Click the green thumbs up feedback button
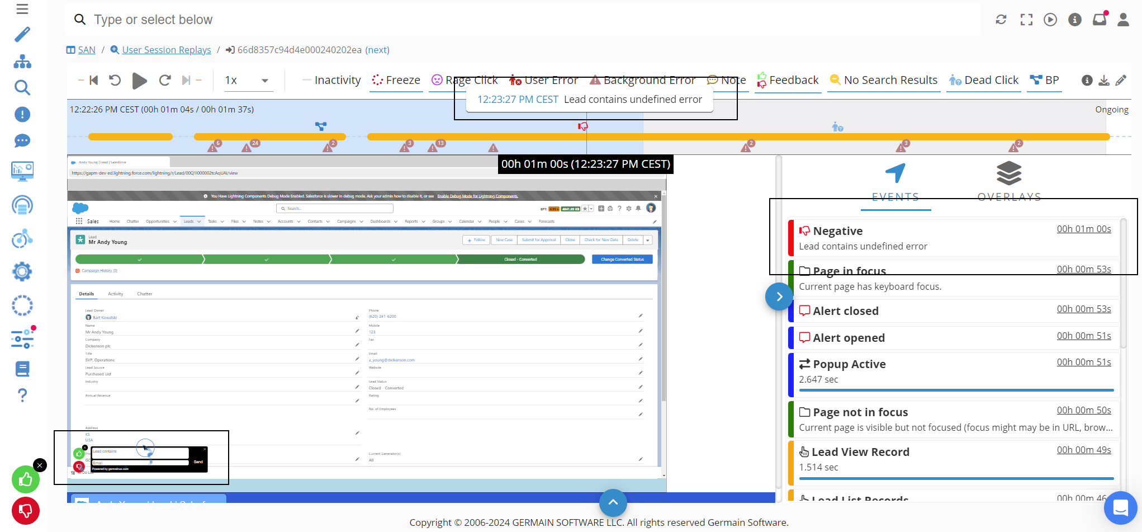 coord(26,479)
